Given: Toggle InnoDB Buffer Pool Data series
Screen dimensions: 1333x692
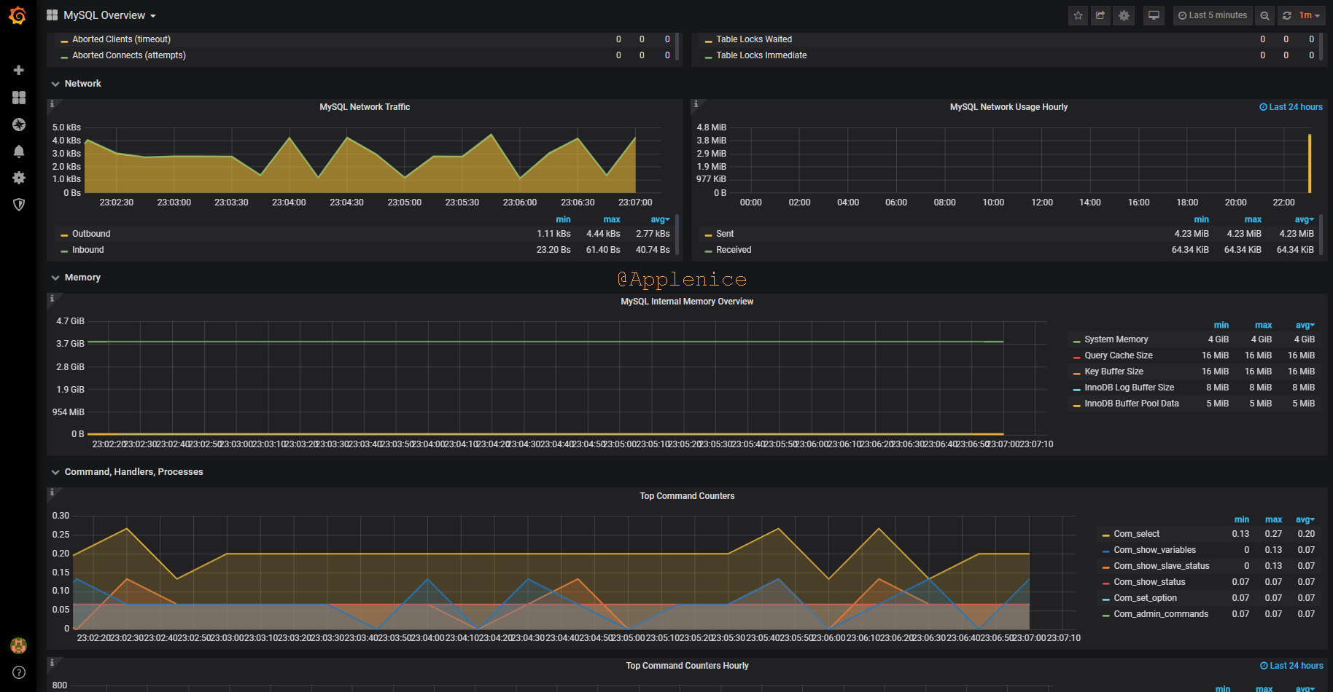Looking at the screenshot, I should click(x=1131, y=404).
